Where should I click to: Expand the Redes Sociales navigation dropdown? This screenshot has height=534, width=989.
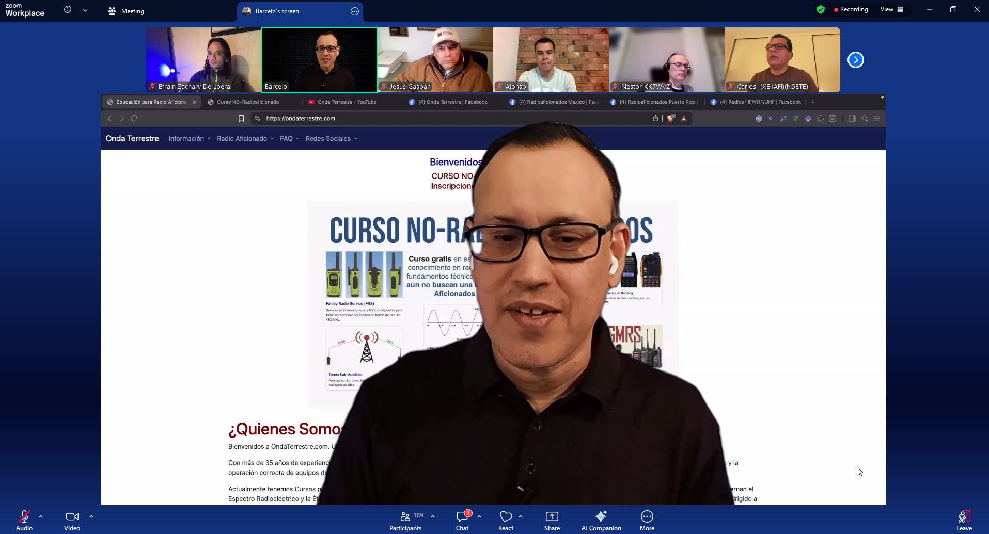pyautogui.click(x=332, y=139)
